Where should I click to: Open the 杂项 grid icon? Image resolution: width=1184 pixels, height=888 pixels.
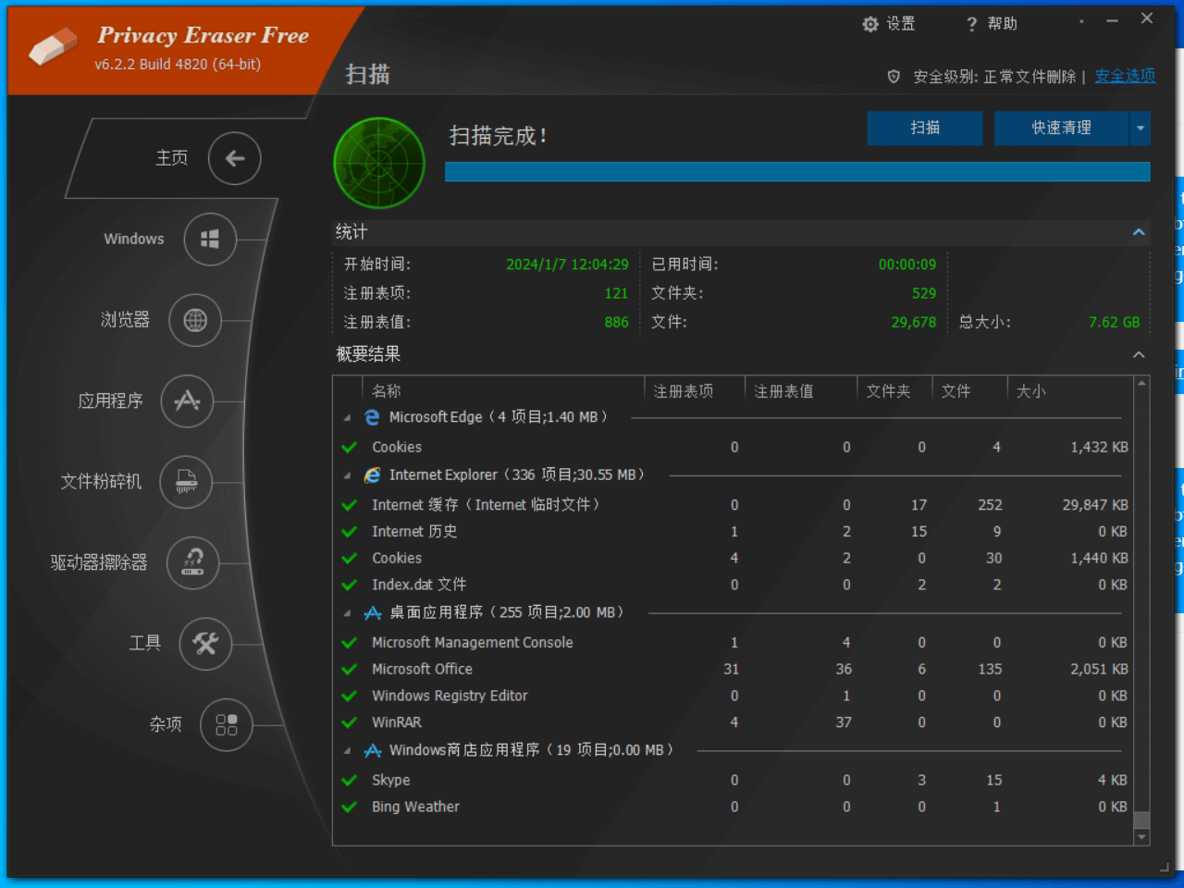pos(226,724)
